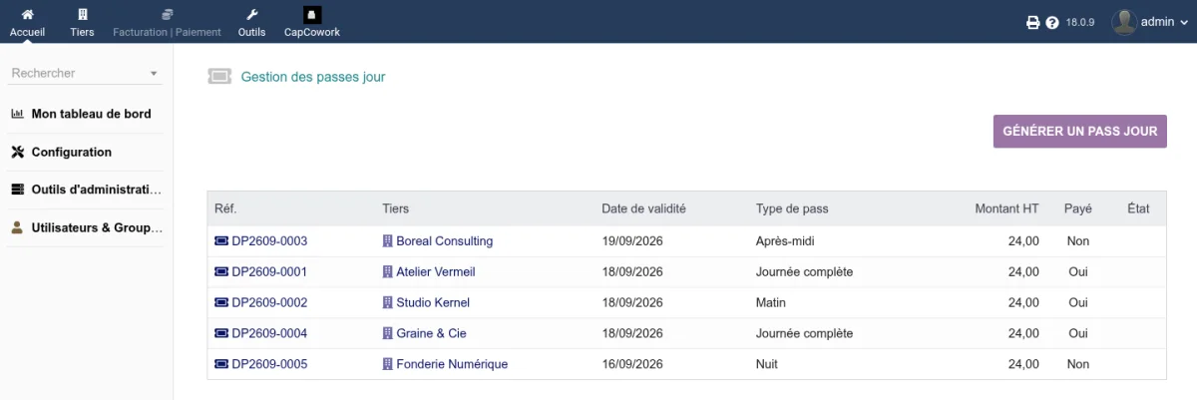Click building icon beside Boreal Consulting

[388, 241]
